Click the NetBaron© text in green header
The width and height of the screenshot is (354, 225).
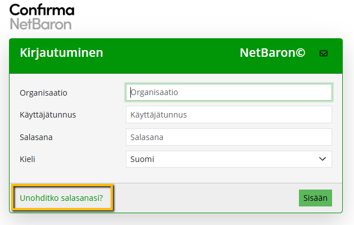(x=272, y=53)
